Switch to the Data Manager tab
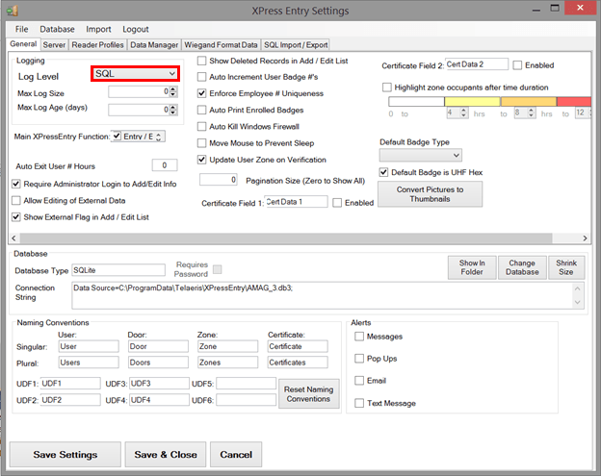Image resolution: width=601 pixels, height=476 pixels. coord(154,45)
